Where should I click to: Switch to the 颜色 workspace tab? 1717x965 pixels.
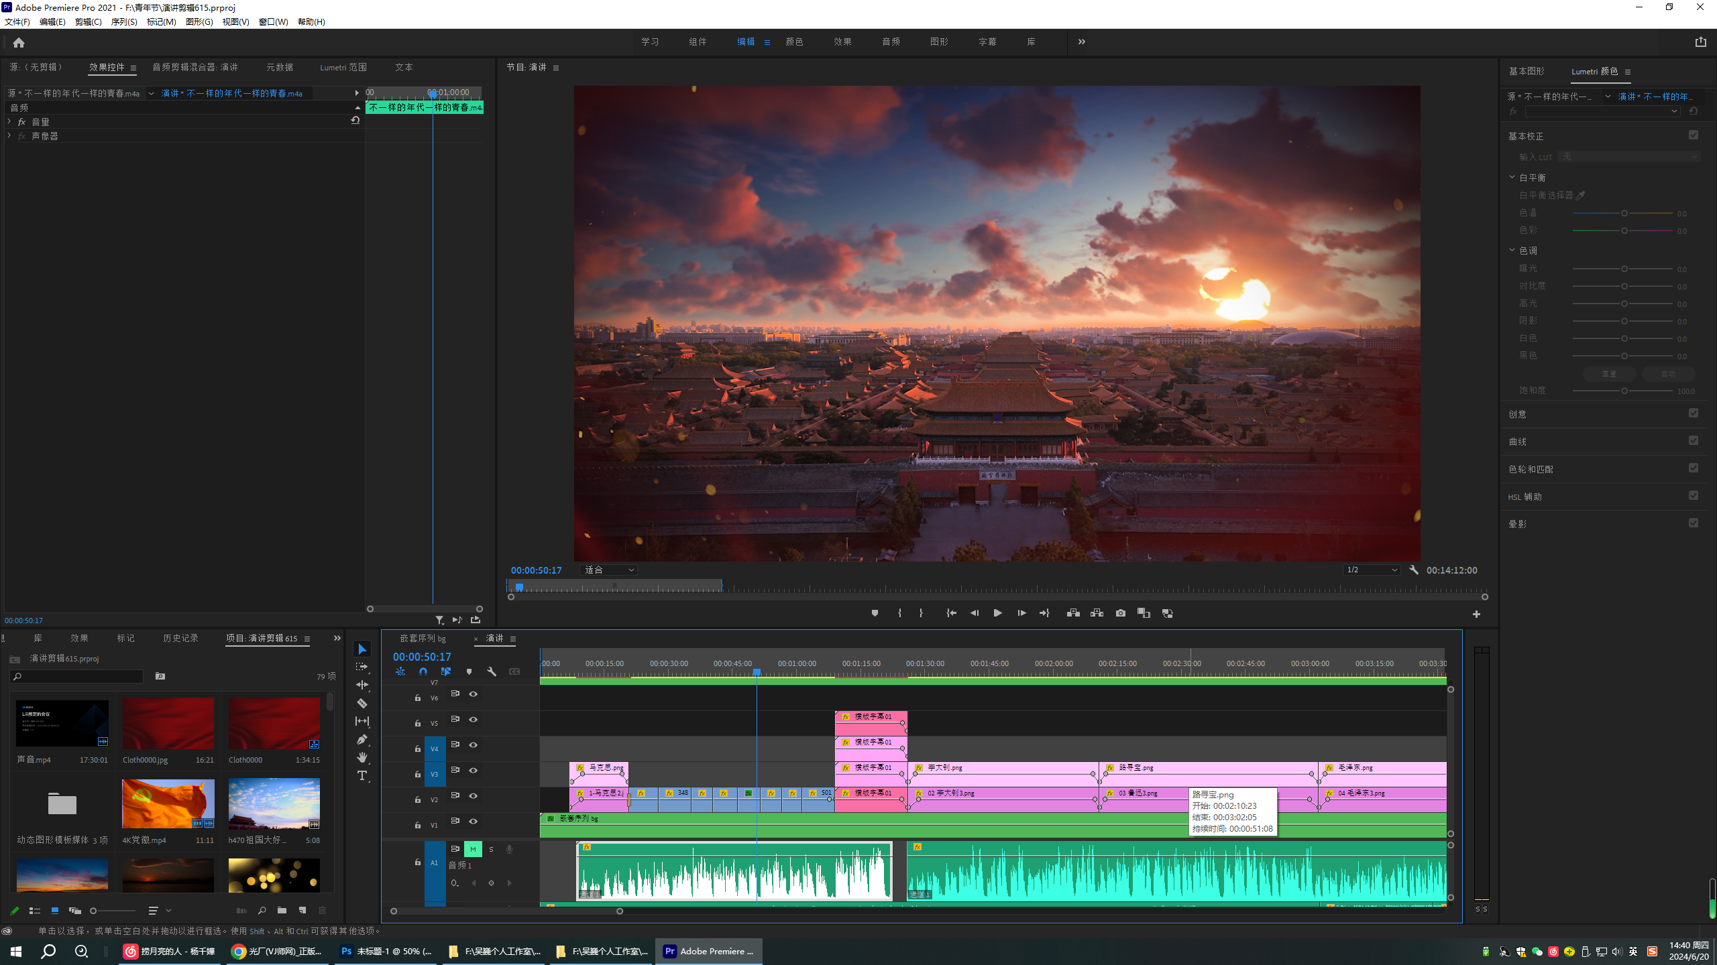coord(794,42)
